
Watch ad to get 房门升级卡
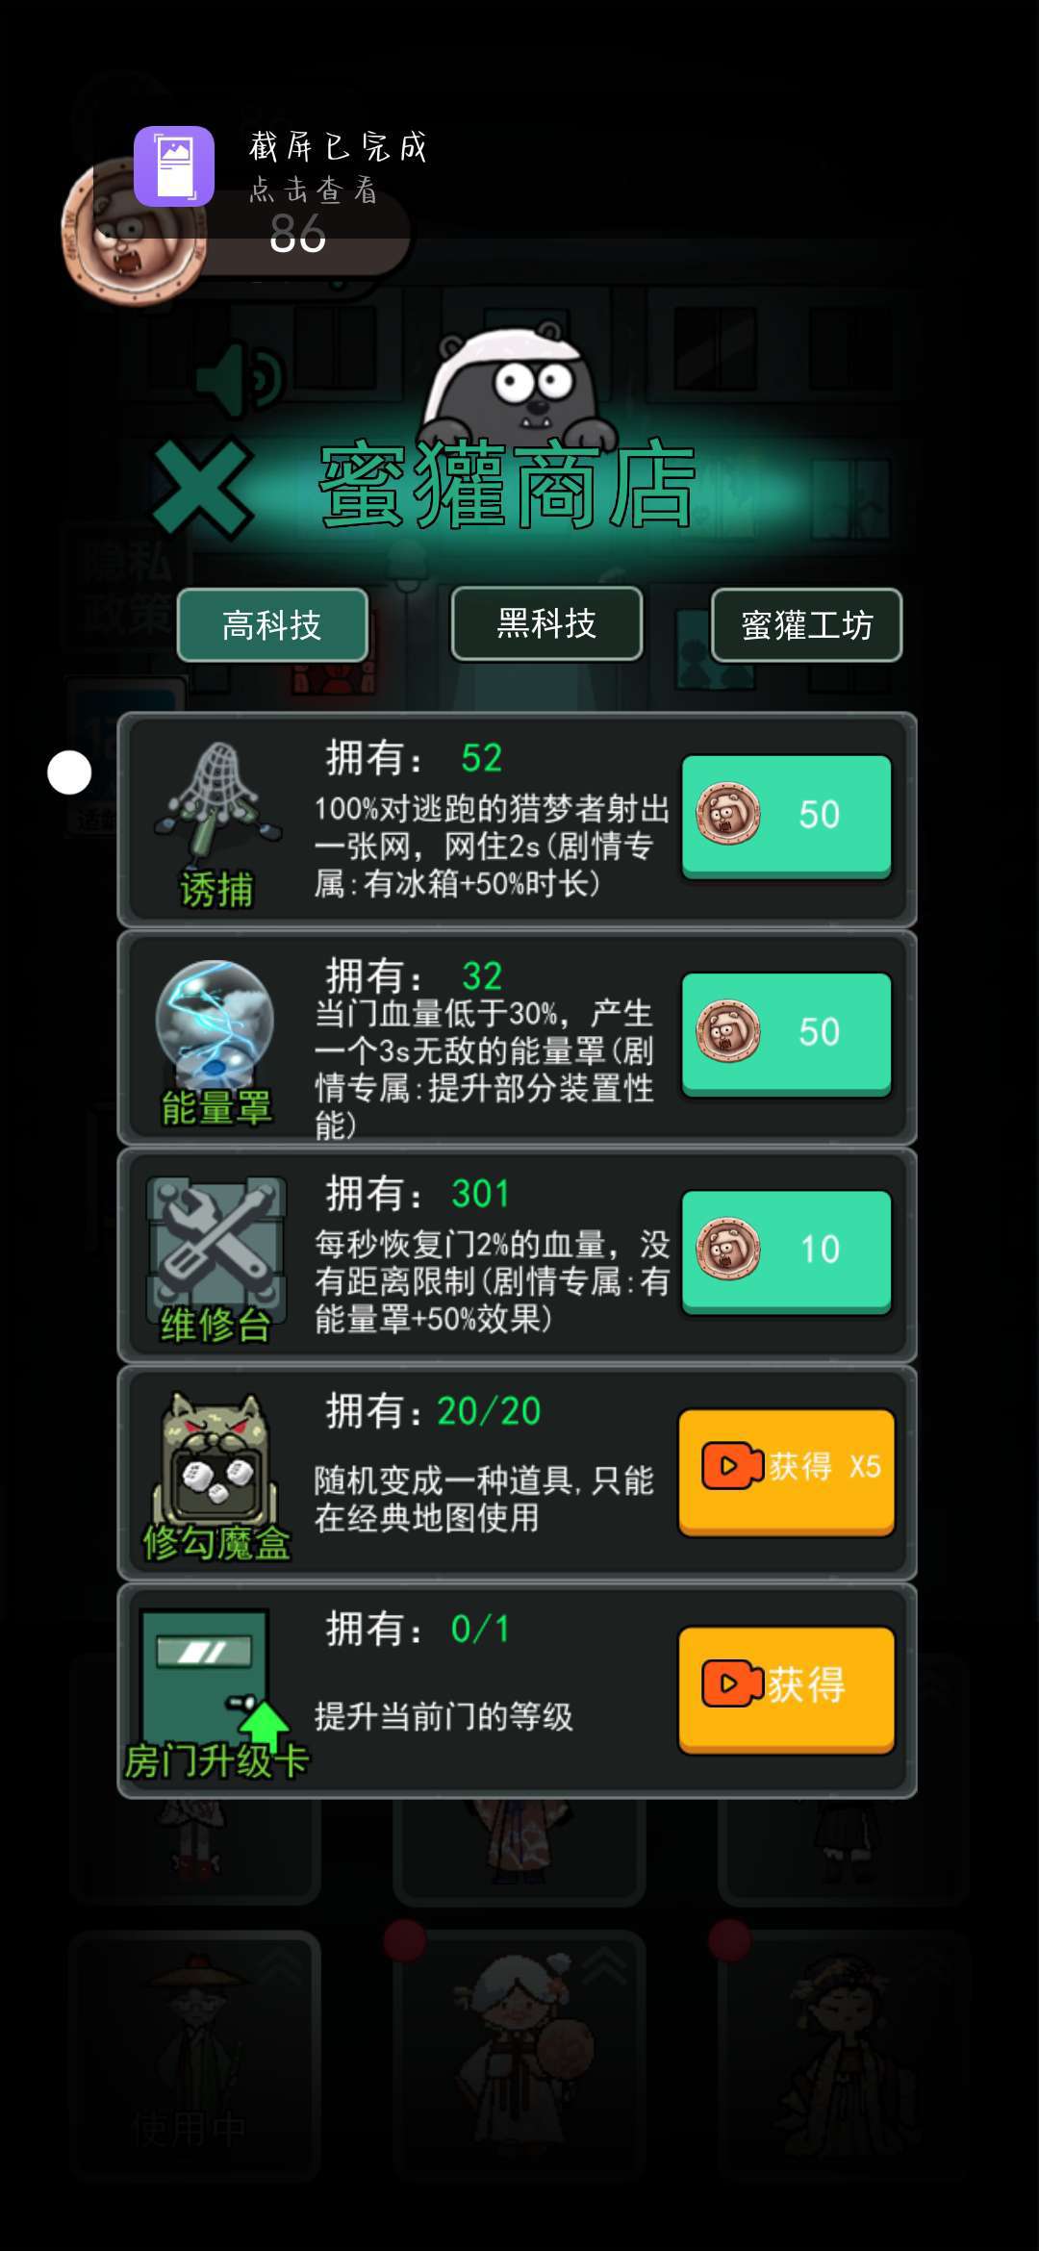(787, 1688)
